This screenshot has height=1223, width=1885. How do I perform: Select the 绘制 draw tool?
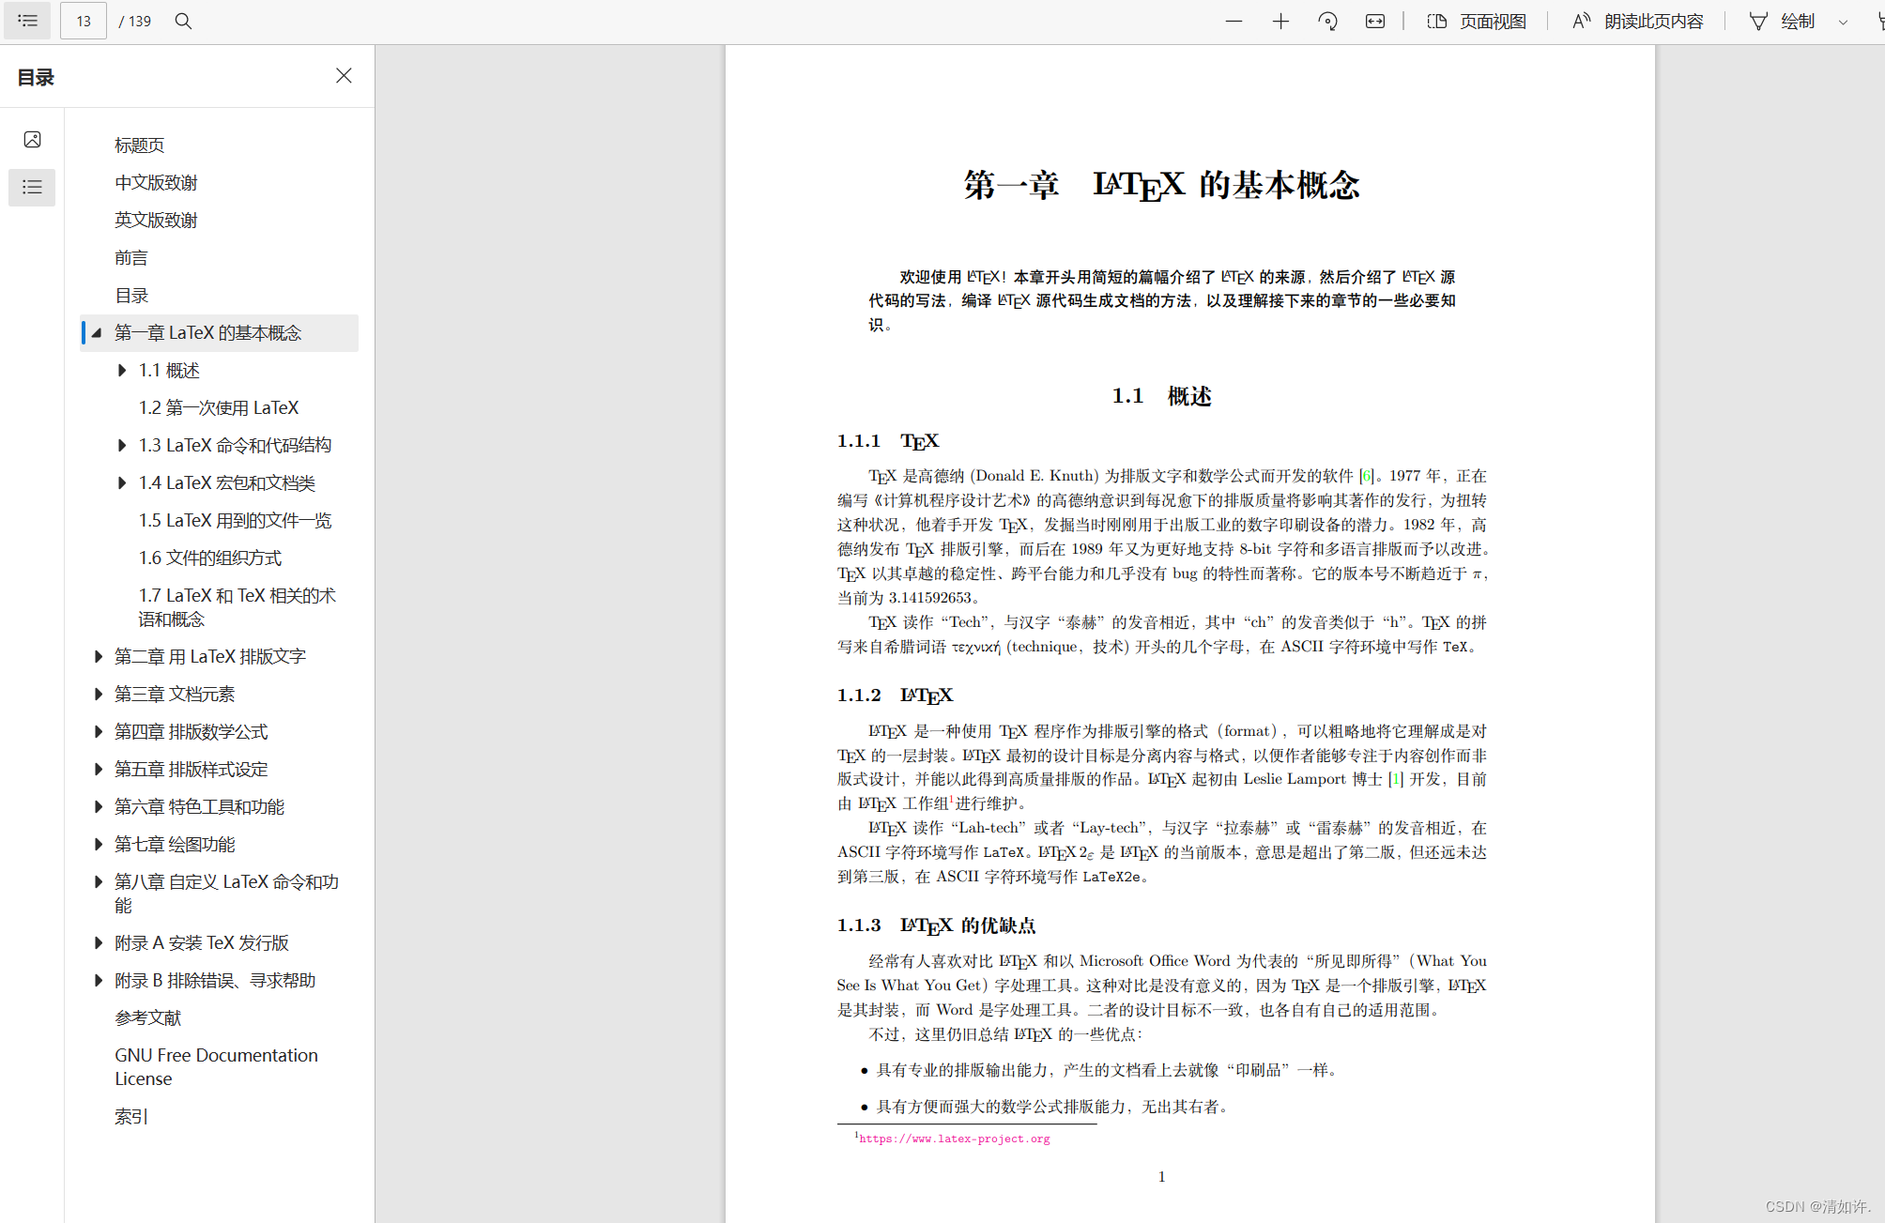1782,21
